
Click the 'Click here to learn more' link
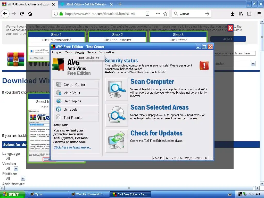point(72,147)
